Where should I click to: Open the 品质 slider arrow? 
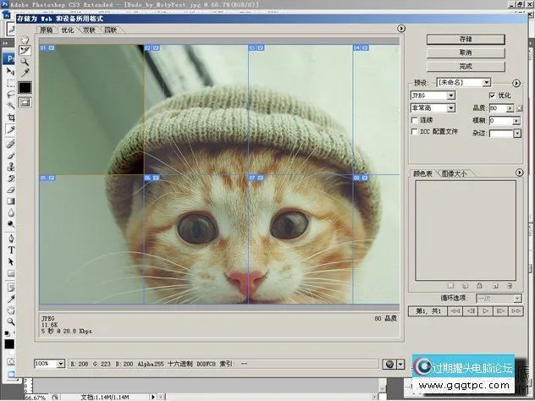point(510,108)
